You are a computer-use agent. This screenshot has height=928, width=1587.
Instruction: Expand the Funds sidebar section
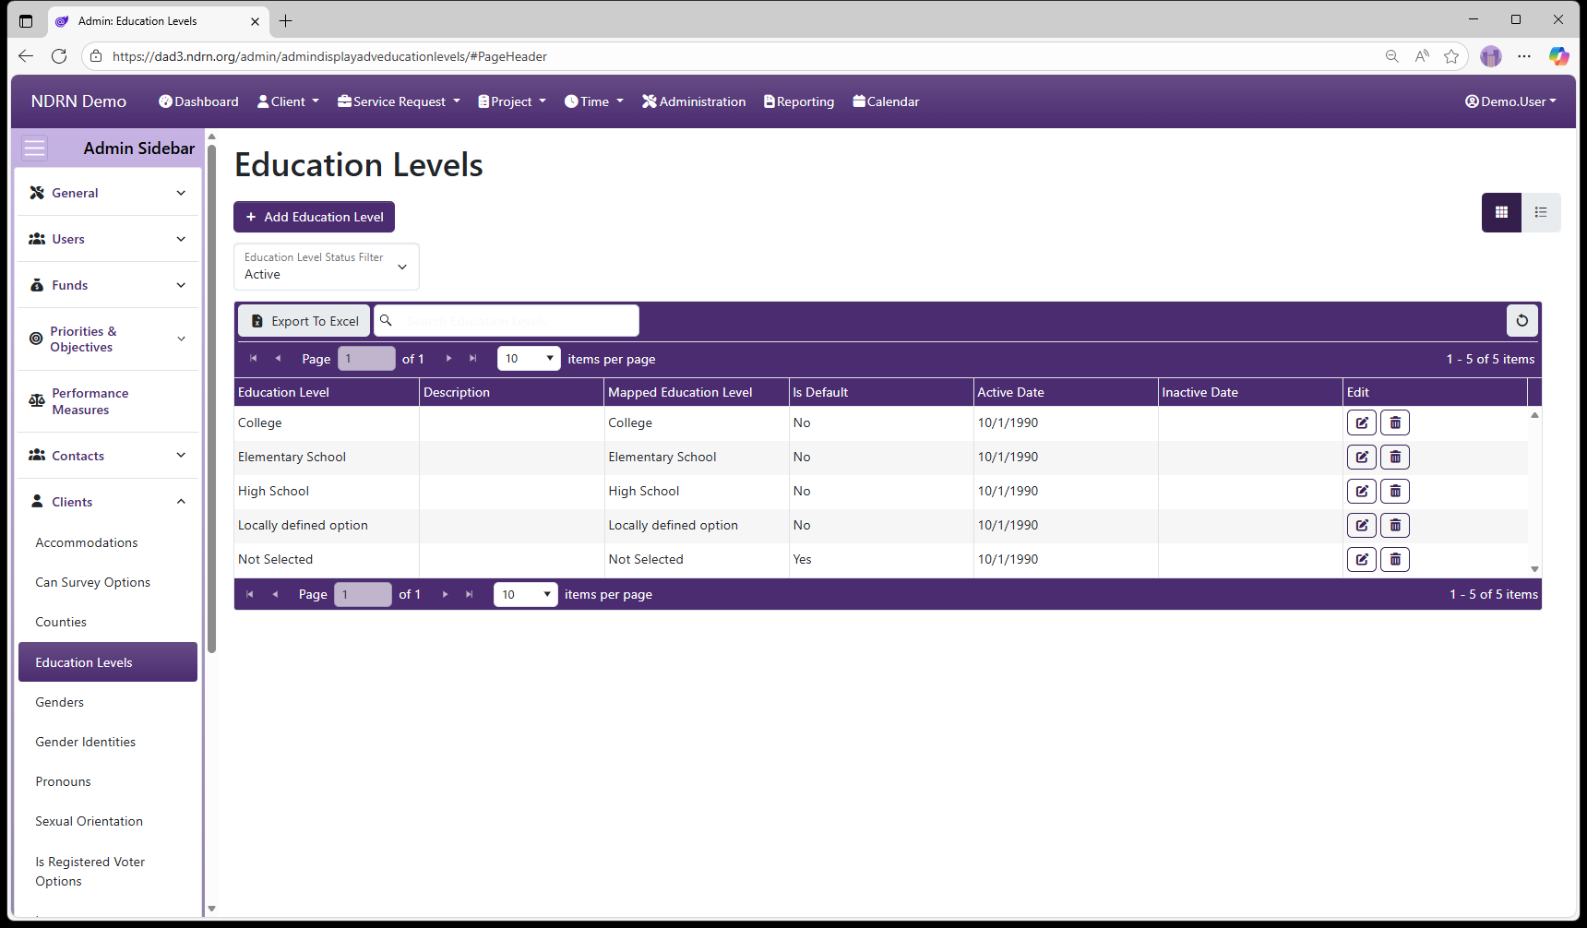[108, 285]
